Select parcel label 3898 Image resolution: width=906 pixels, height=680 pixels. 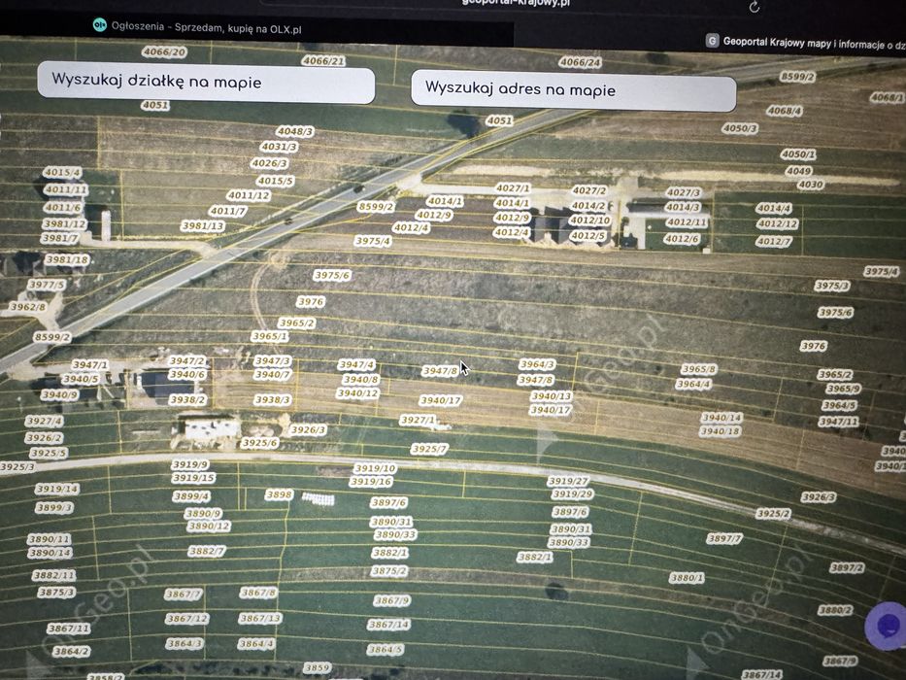coord(279,494)
